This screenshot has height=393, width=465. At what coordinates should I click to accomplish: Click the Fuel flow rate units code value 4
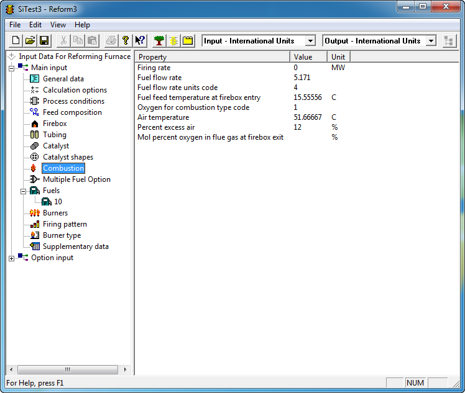(x=295, y=88)
